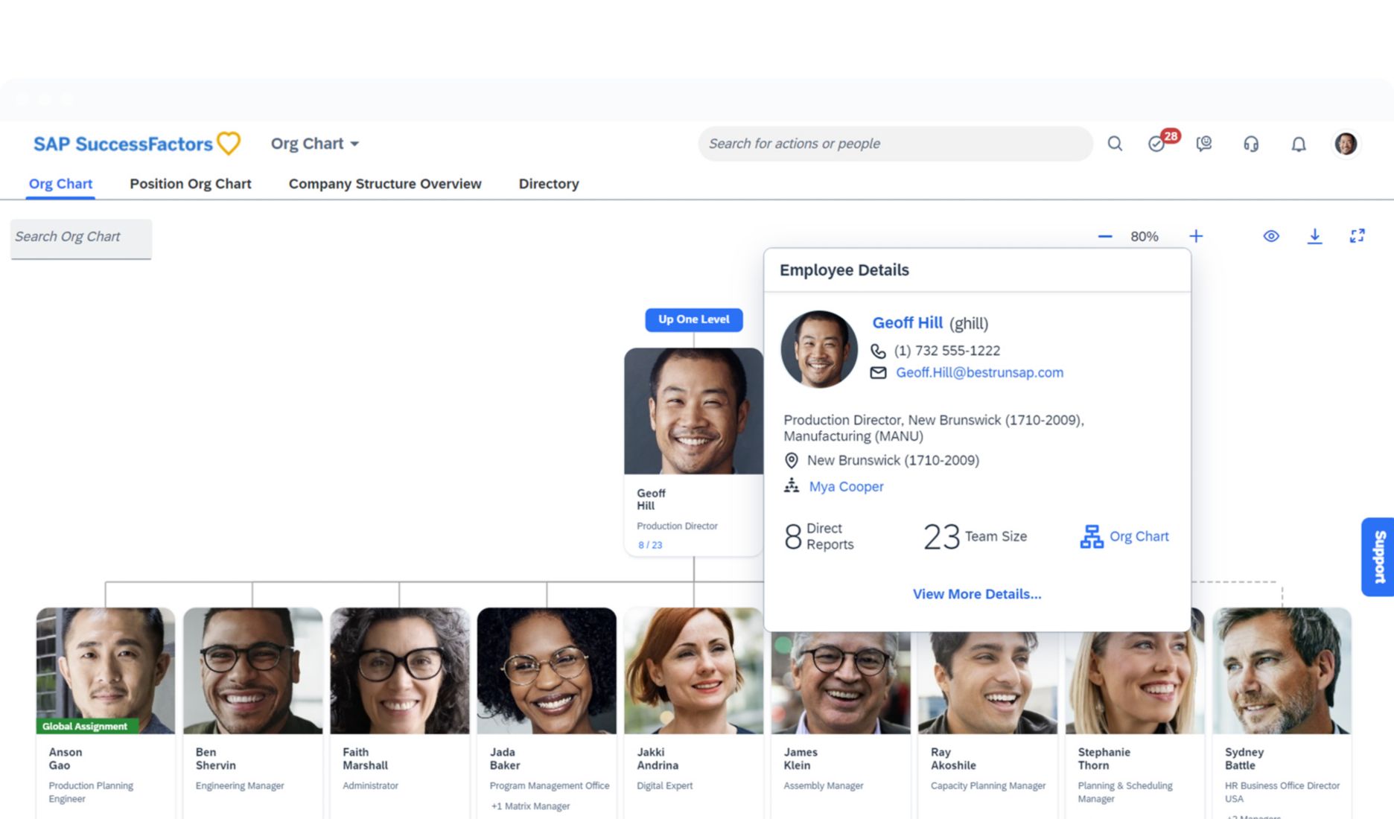Expand Jada Baker's +1 Matrix Manager

point(529,806)
